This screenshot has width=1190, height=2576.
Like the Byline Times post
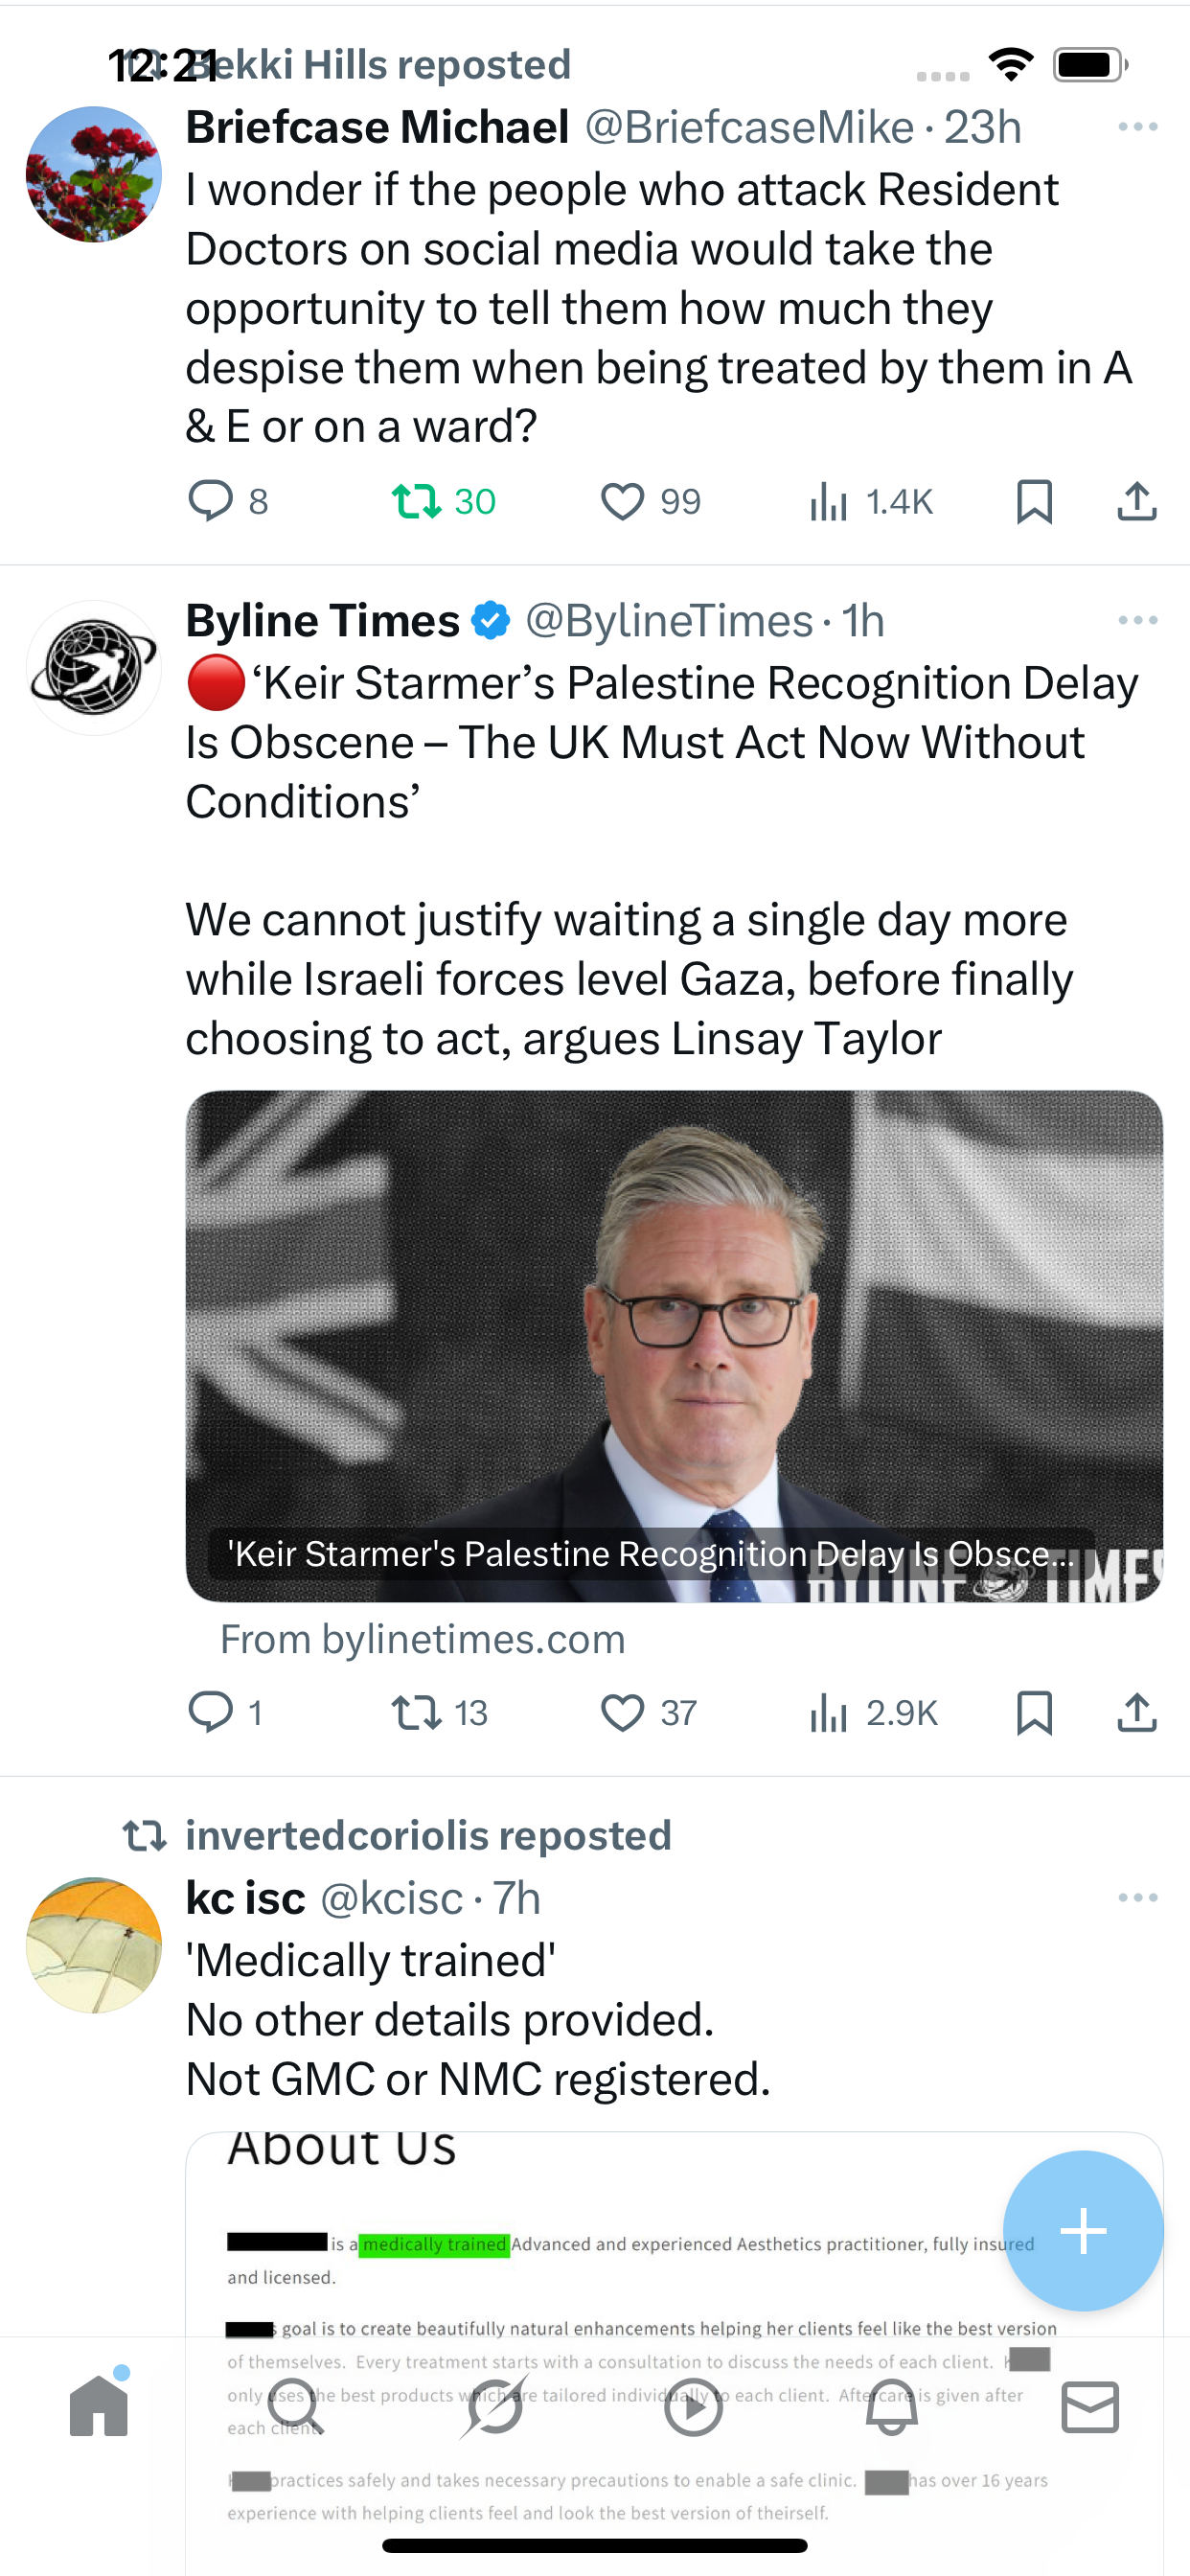[x=622, y=1712]
